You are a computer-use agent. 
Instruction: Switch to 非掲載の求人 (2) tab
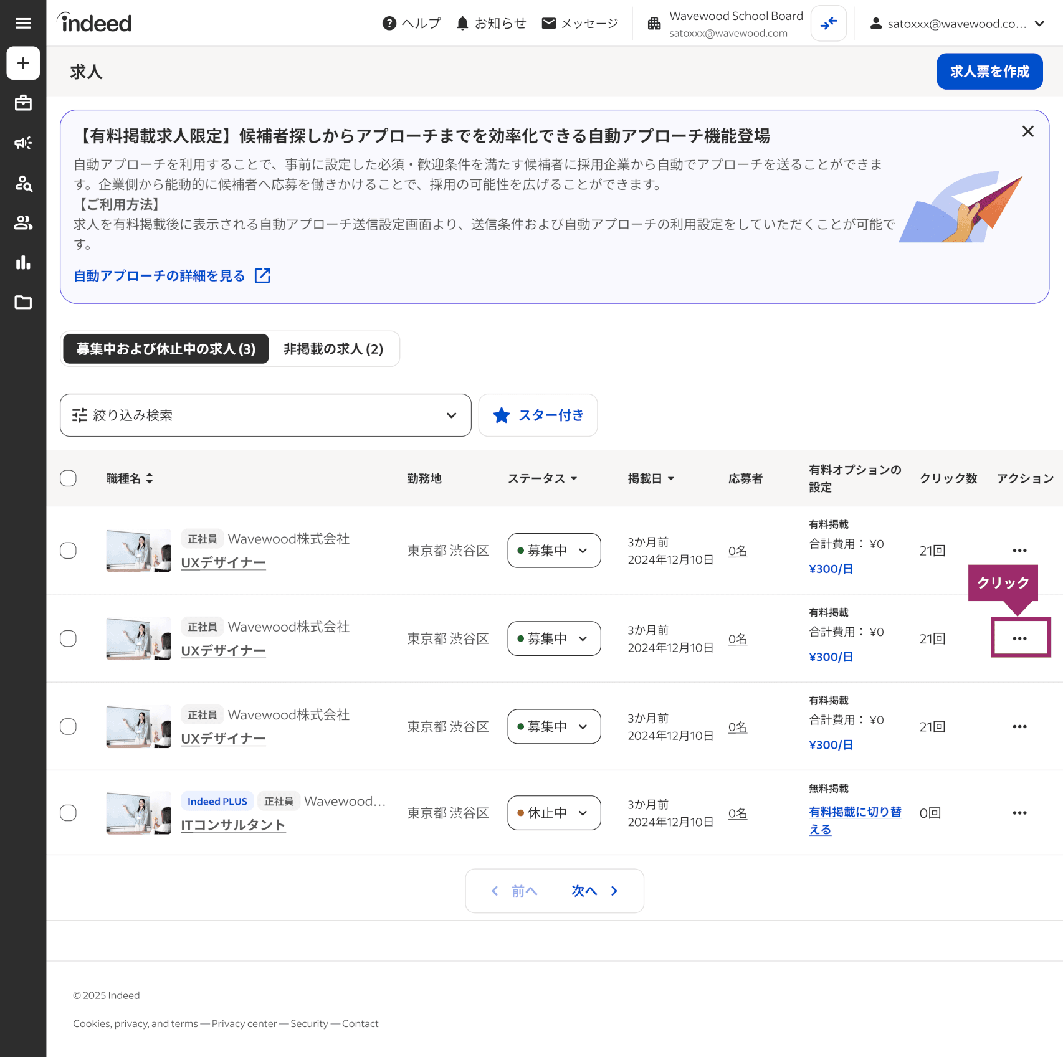[333, 349]
